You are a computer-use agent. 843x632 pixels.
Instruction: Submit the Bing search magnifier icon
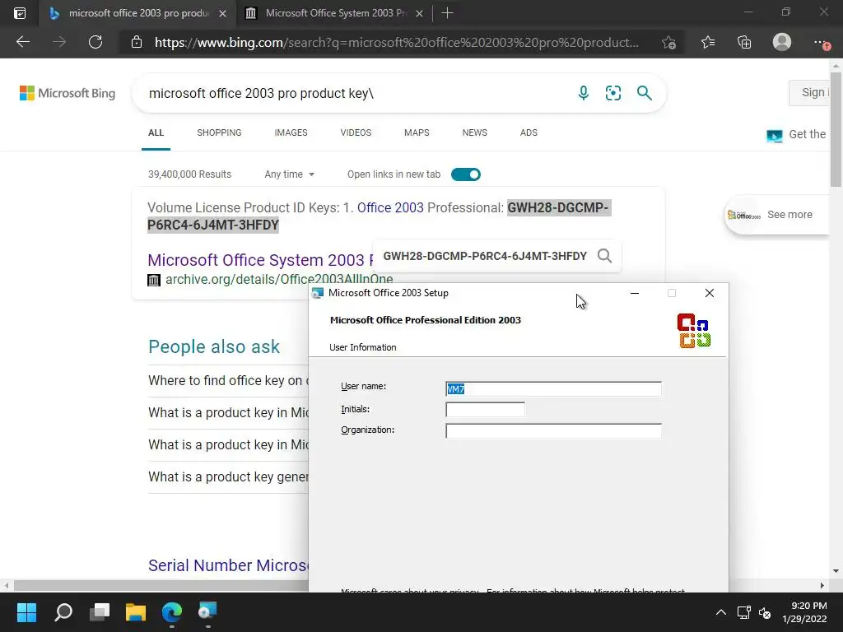(x=644, y=93)
